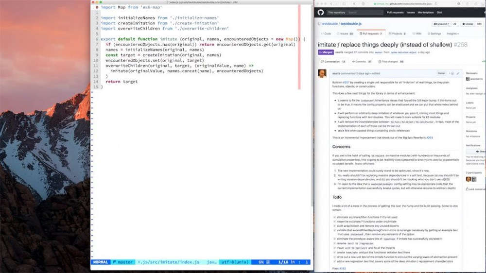The height and width of the screenshot is (273, 486).
Task: Toggle 'eliminate src/share/filter-functions' checkbox
Action: [334, 217]
